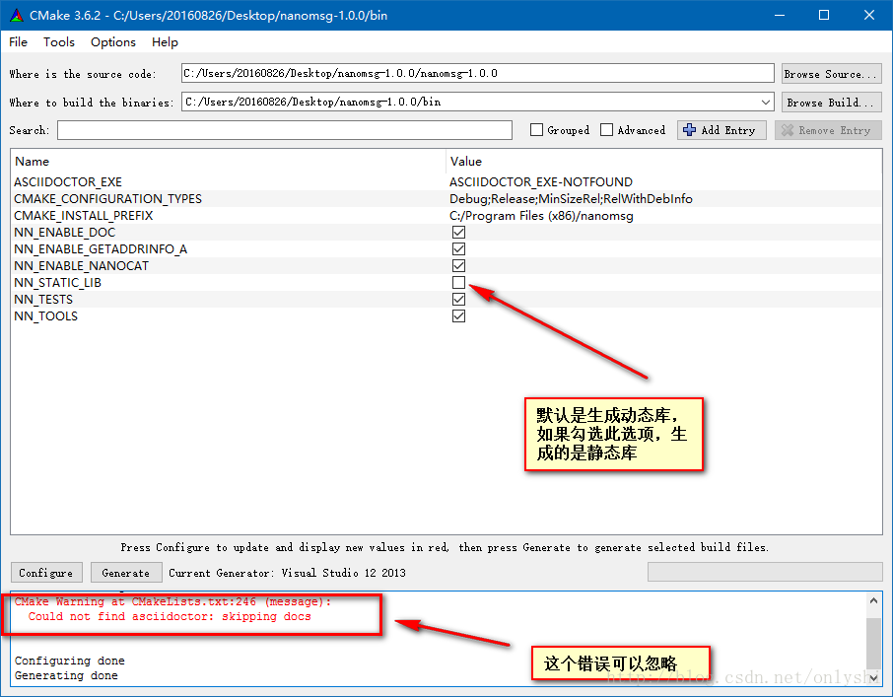The height and width of the screenshot is (697, 893).
Task: Select the NN_TOOLS name cell
Action: [45, 316]
